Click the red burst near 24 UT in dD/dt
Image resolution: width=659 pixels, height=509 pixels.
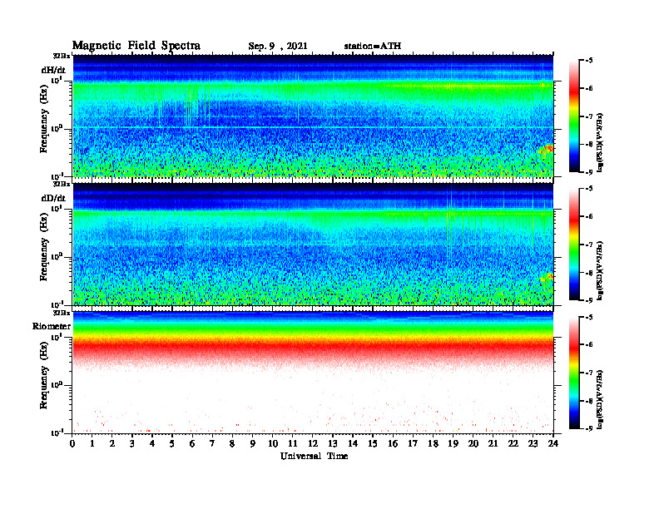[x=548, y=277]
